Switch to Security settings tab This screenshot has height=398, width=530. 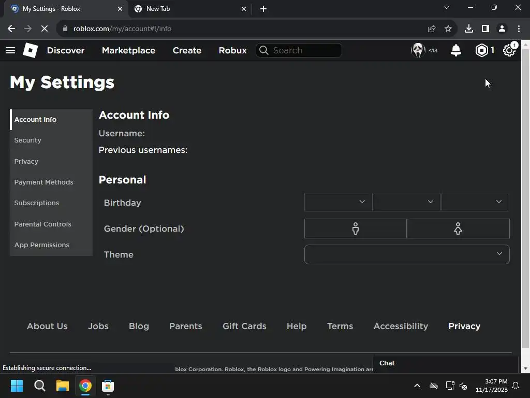(51, 140)
